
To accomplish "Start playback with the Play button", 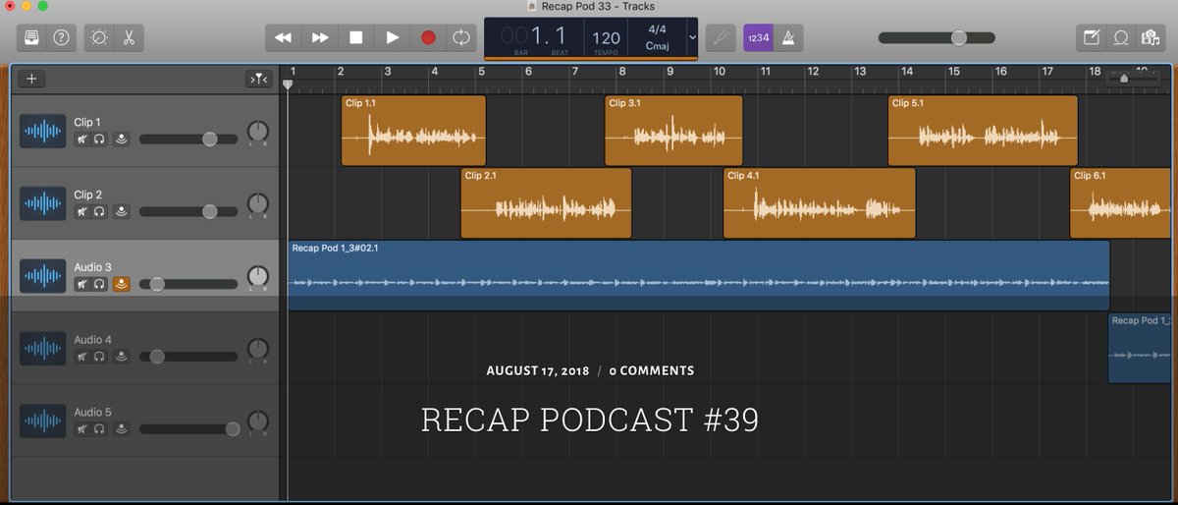I will coord(392,37).
